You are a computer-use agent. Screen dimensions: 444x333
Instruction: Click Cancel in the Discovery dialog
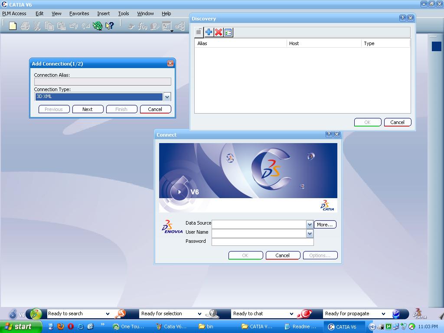[x=398, y=122]
